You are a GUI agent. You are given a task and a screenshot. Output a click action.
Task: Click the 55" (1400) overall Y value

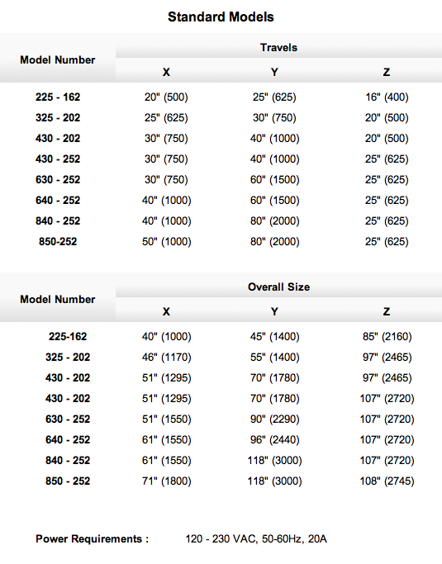274,358
